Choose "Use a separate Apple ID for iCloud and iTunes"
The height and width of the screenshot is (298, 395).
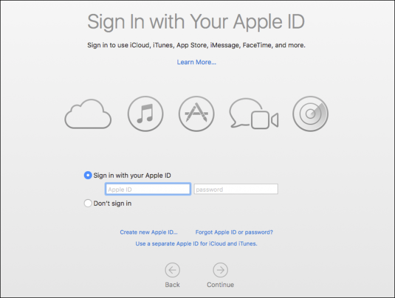point(196,243)
